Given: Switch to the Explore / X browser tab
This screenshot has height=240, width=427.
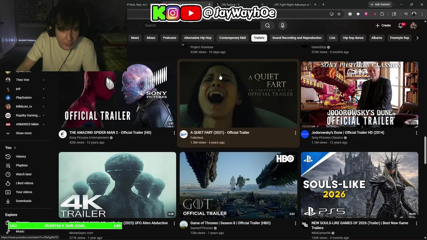Looking at the screenshot, I should 240,4.
